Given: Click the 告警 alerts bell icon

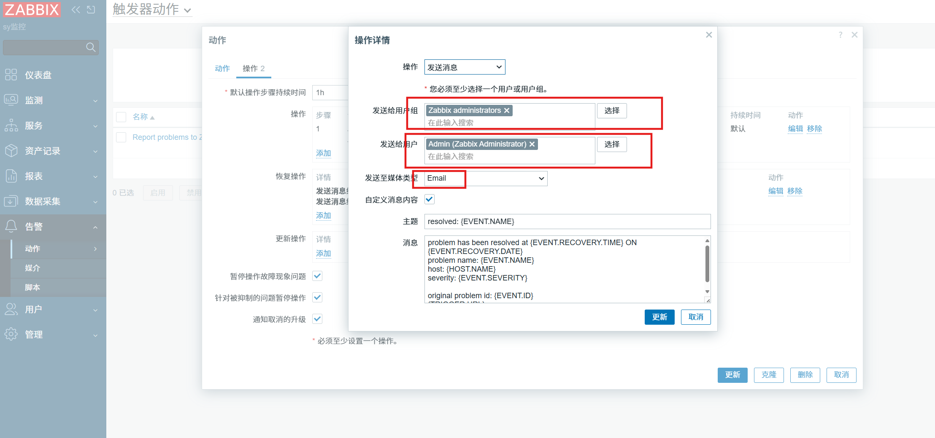Looking at the screenshot, I should coord(11,227).
